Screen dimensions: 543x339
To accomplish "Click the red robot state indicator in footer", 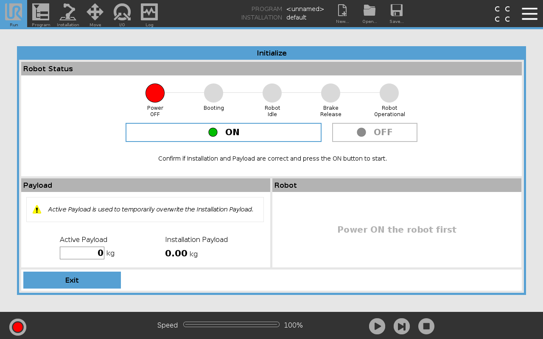I will coord(18,327).
